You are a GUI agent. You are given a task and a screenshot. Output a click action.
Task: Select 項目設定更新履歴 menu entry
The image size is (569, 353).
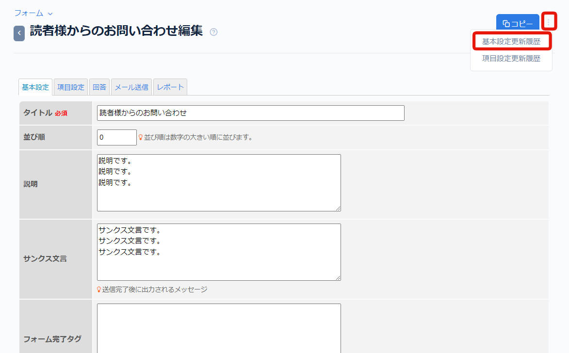[x=511, y=58]
